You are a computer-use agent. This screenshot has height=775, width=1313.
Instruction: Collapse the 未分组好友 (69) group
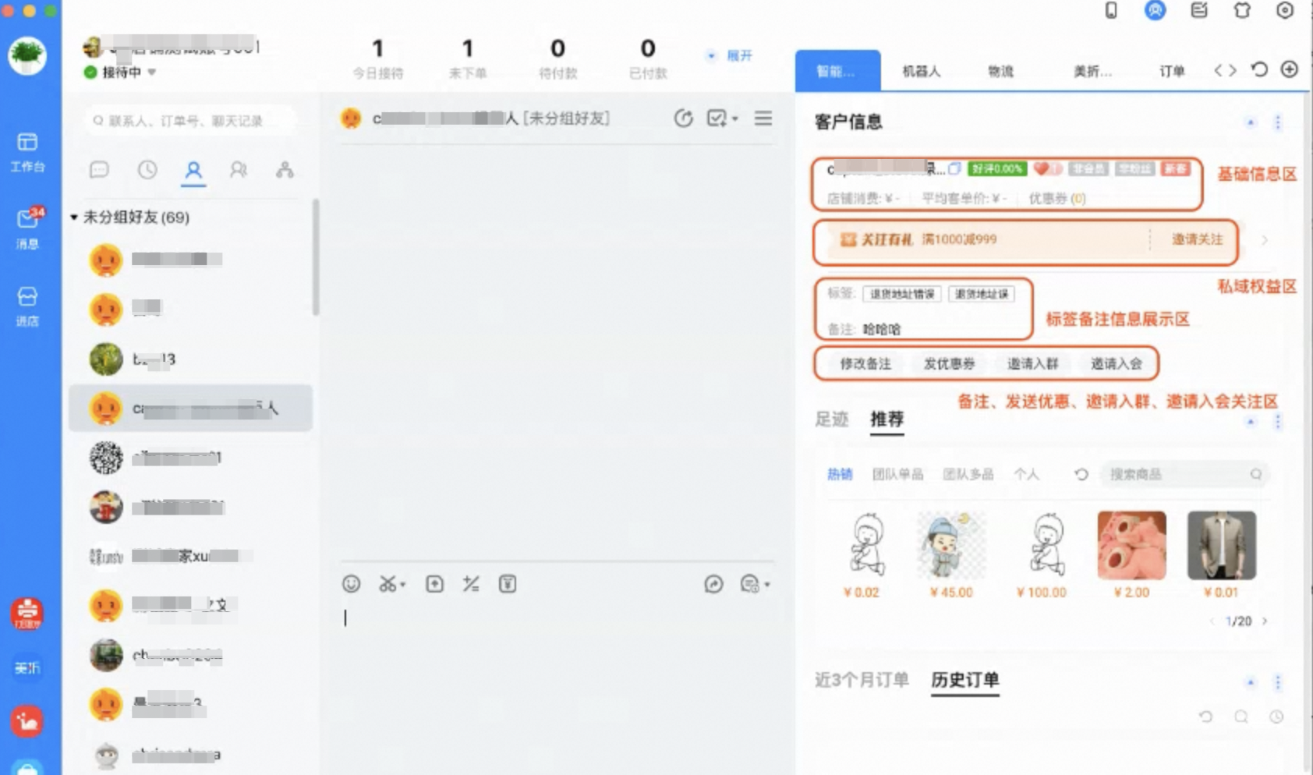[x=74, y=218]
